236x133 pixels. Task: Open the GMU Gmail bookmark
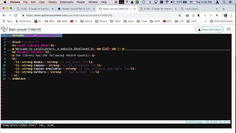[50, 21]
